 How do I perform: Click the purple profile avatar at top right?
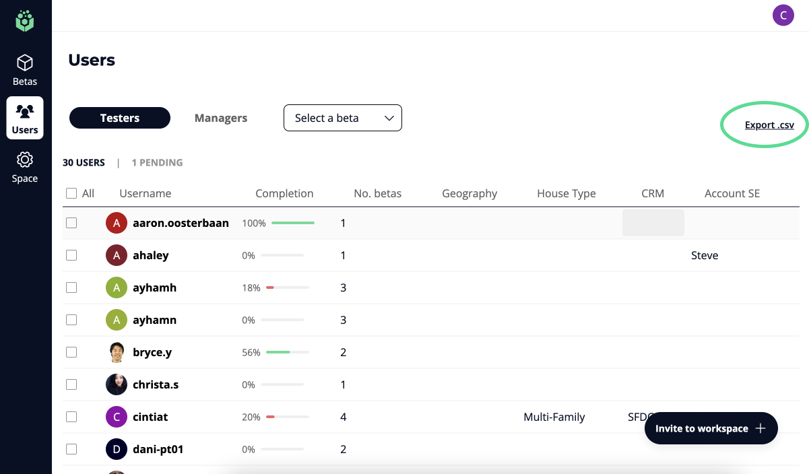point(783,15)
